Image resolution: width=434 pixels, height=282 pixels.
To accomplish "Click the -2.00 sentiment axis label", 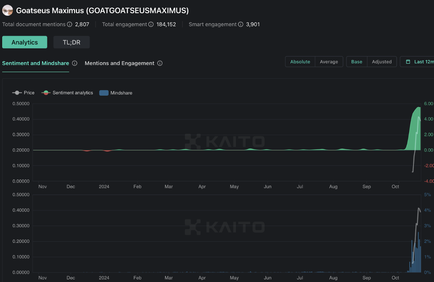I will tap(428, 166).
